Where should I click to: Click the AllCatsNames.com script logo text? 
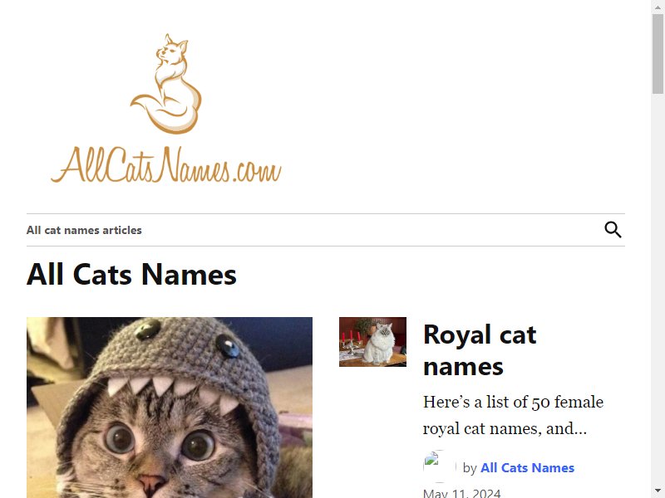(x=165, y=164)
